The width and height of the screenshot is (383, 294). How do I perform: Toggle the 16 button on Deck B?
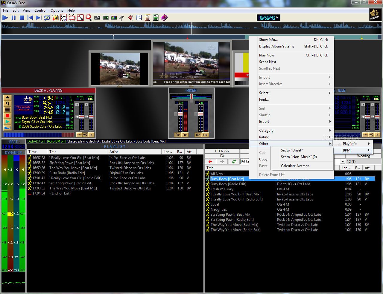(373, 105)
